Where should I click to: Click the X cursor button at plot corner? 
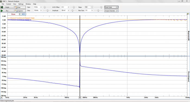tap(1, 97)
